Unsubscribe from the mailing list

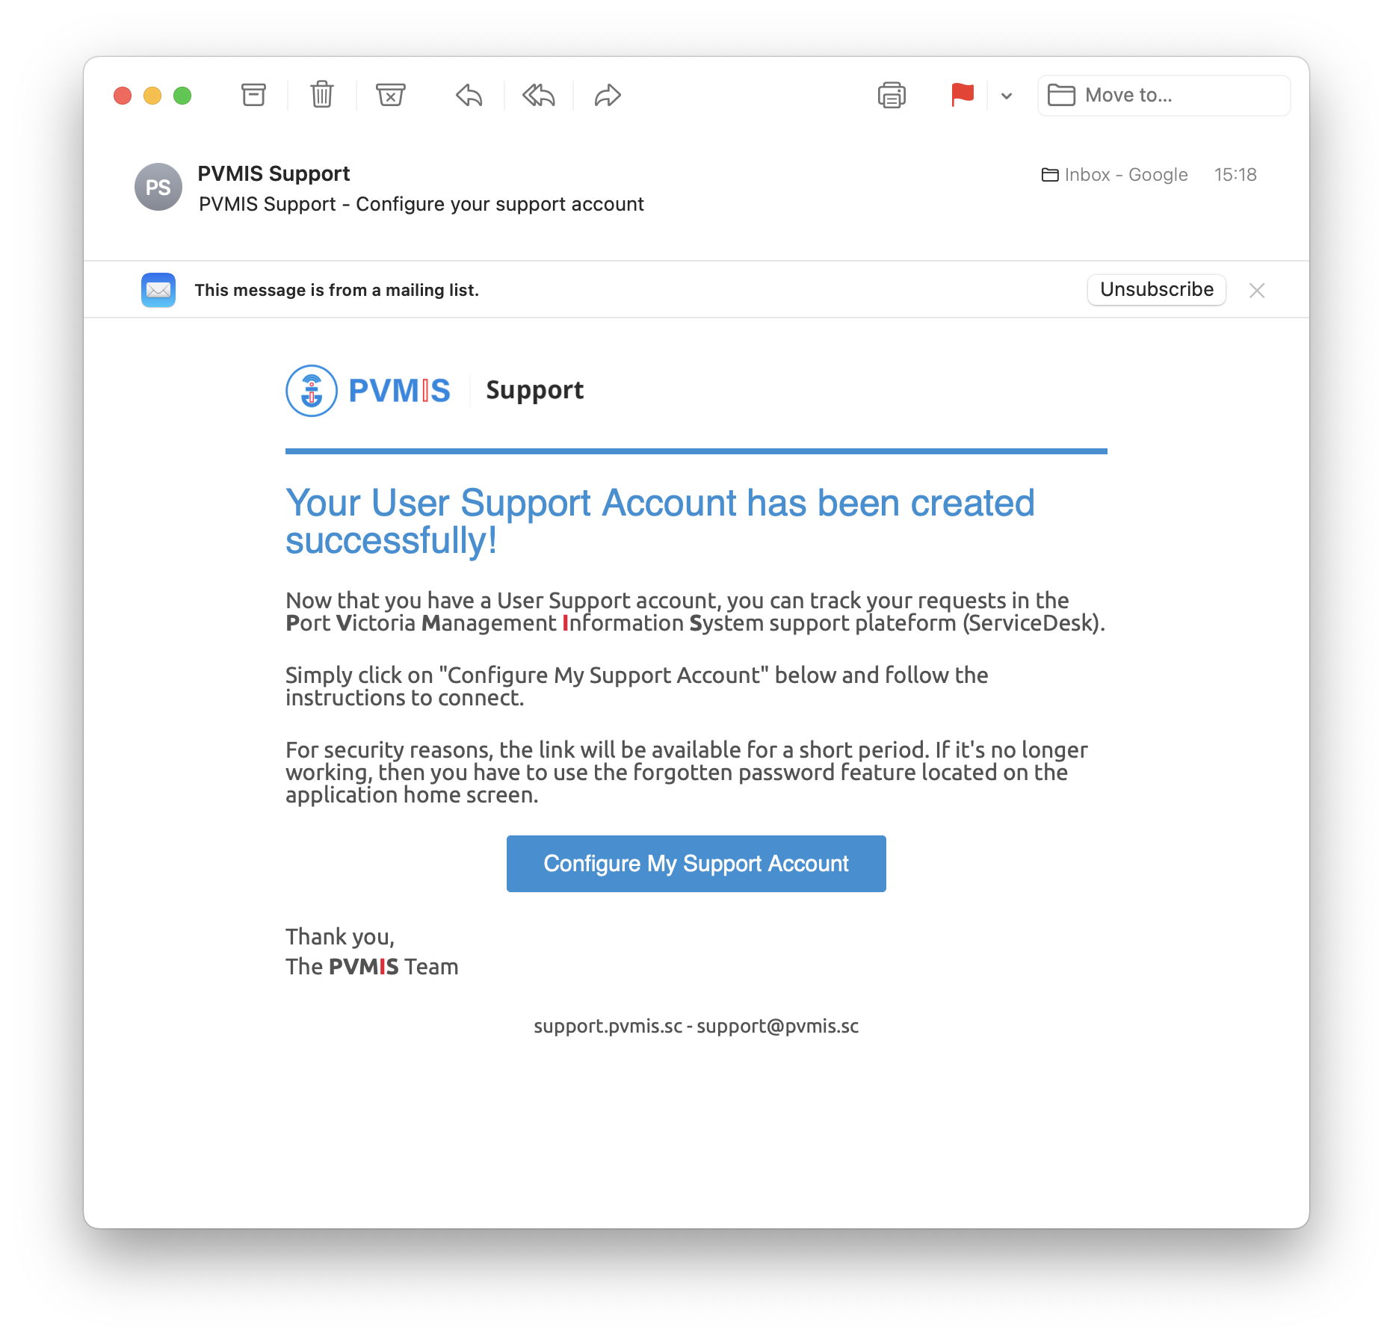(1156, 289)
